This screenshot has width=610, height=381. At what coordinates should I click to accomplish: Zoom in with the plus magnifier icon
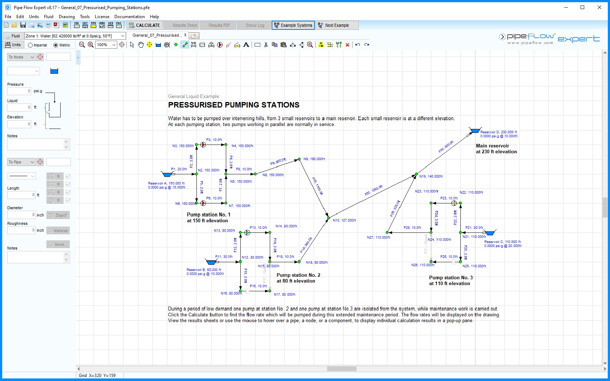click(90, 45)
